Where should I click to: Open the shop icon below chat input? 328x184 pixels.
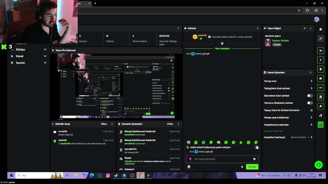click(189, 167)
